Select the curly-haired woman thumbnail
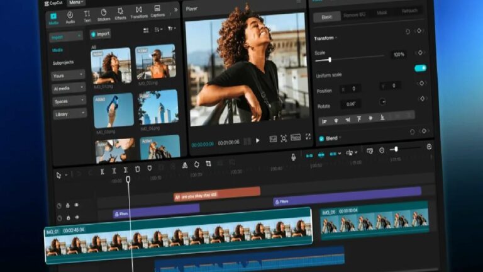 click(111, 66)
